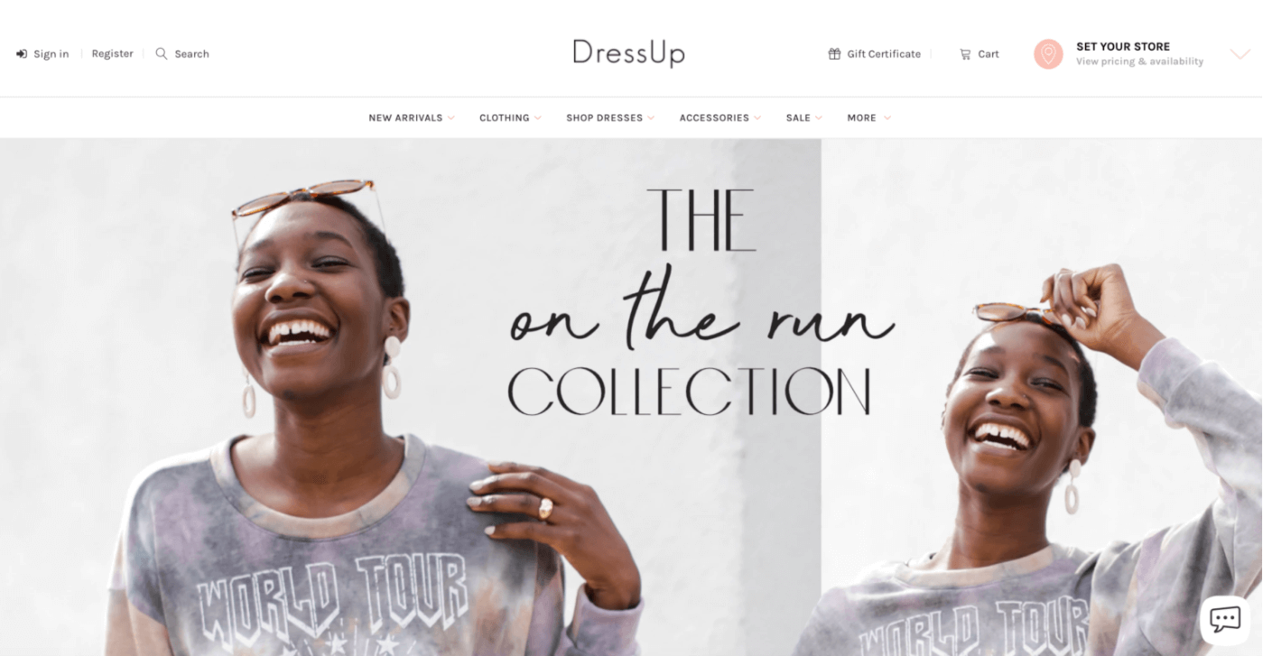The width and height of the screenshot is (1263, 656).
Task: Expand the Accessories dropdown arrow
Action: [x=757, y=118]
